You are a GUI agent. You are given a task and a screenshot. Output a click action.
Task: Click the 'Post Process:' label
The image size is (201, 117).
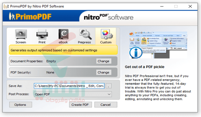19,94
